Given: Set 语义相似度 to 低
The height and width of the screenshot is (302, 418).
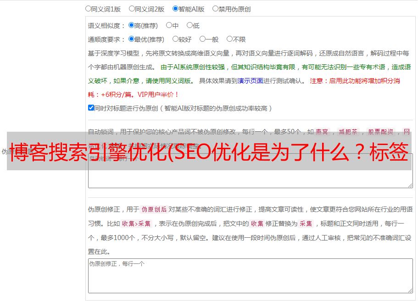Looking at the screenshot, I should pos(189,25).
